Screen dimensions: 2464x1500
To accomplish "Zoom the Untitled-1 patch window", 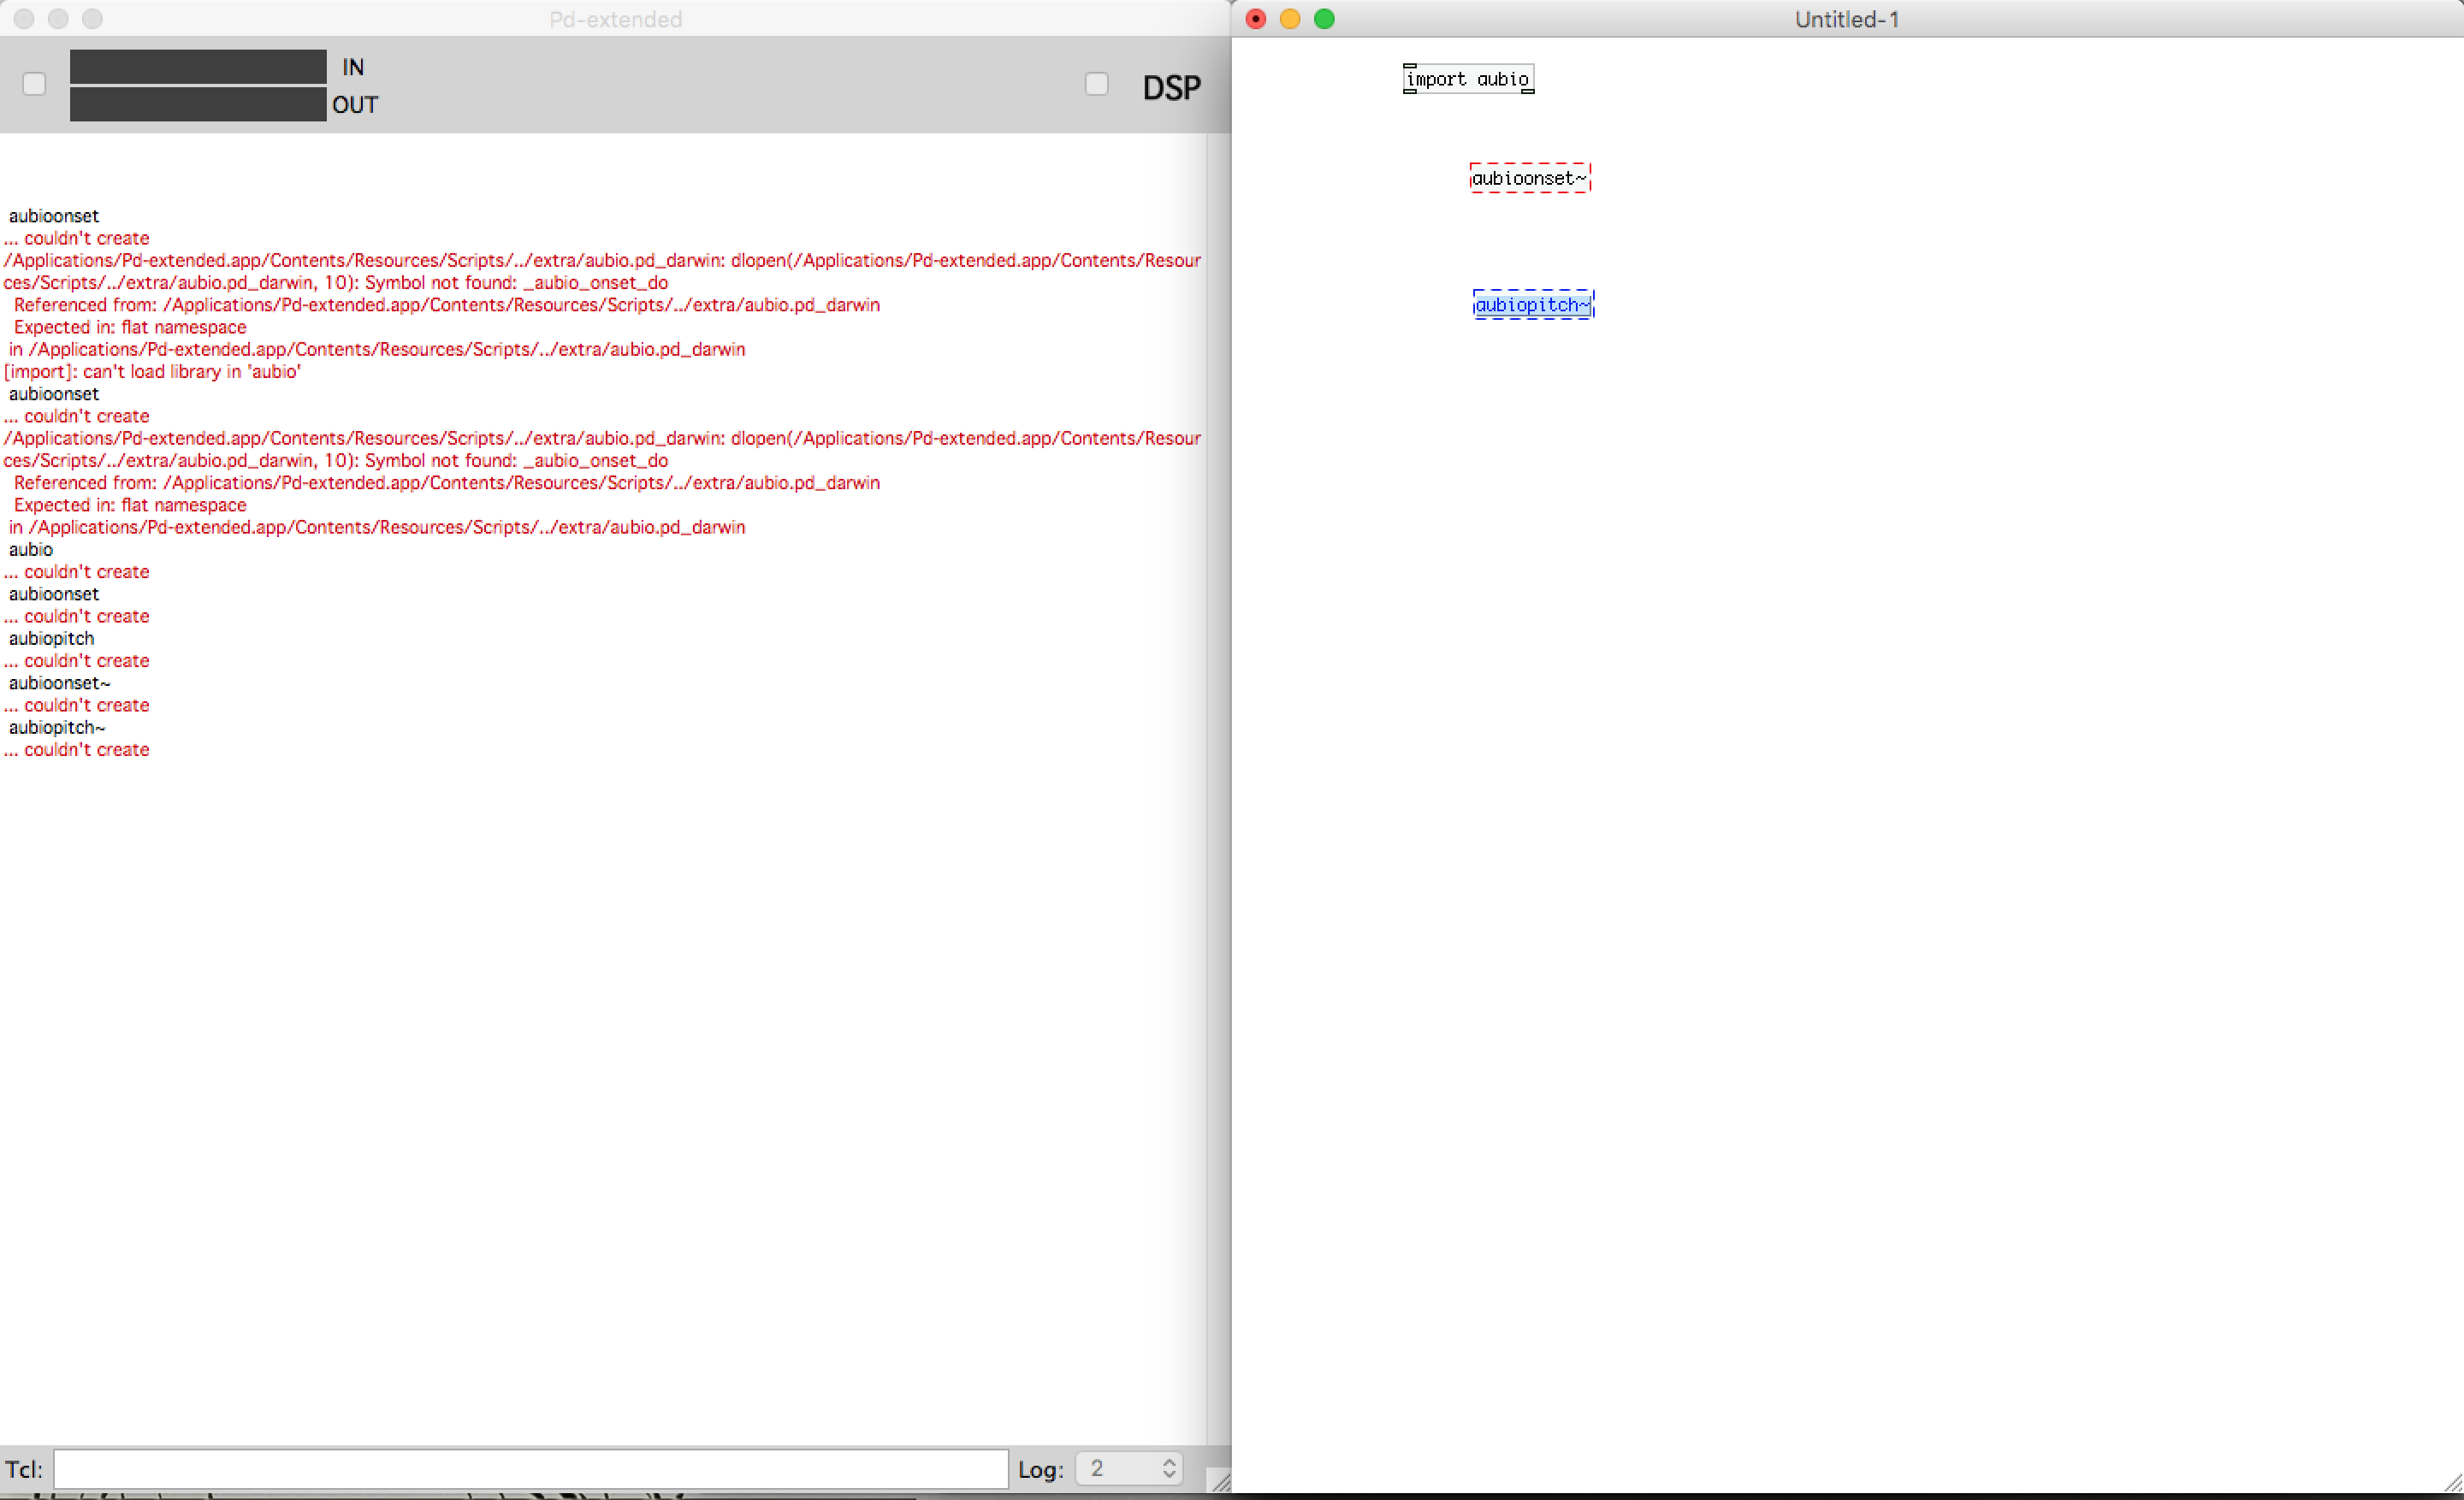I will click(1324, 19).
